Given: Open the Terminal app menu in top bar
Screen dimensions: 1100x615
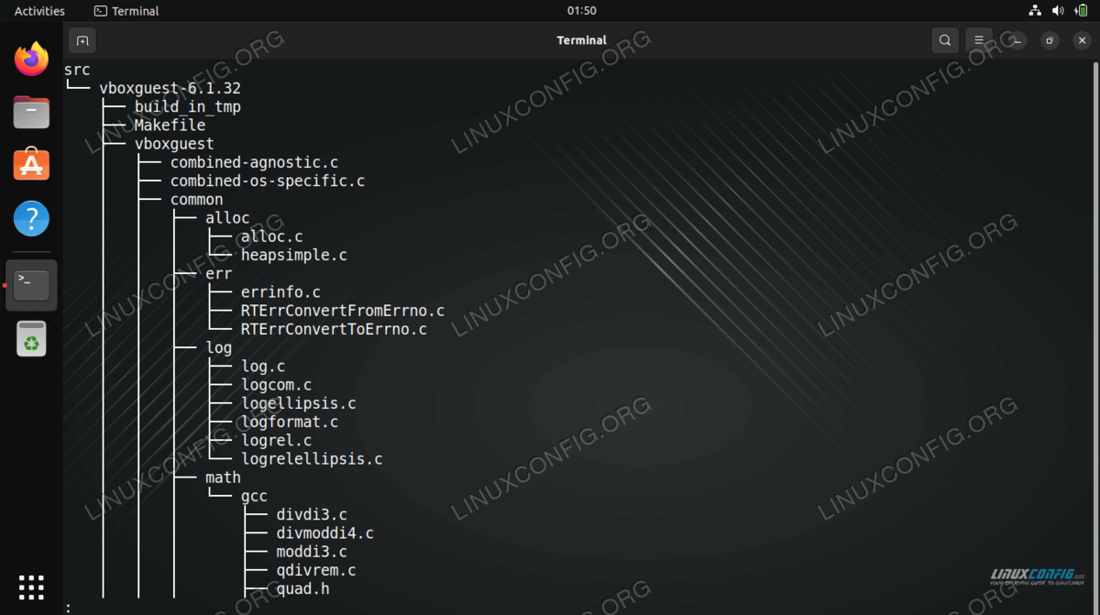Looking at the screenshot, I should tap(126, 11).
